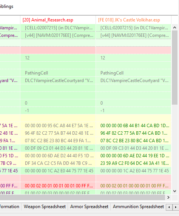
Task: Select grey hex row 96 4F 82 C2 ending D2 48 1E
Action: click(x=58, y=133)
